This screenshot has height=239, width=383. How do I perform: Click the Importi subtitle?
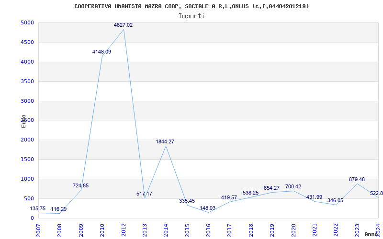(191, 16)
